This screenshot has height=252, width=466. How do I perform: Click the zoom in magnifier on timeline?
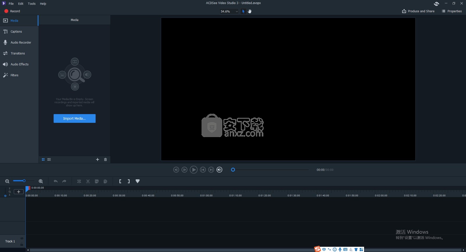[x=41, y=181]
